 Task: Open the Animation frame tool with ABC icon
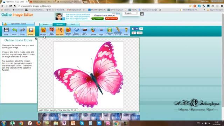(x=118, y=31)
